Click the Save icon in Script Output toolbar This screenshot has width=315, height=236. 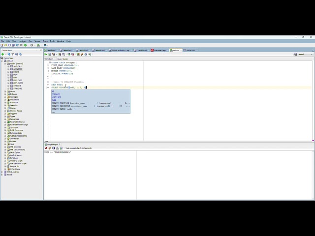tap(54, 148)
